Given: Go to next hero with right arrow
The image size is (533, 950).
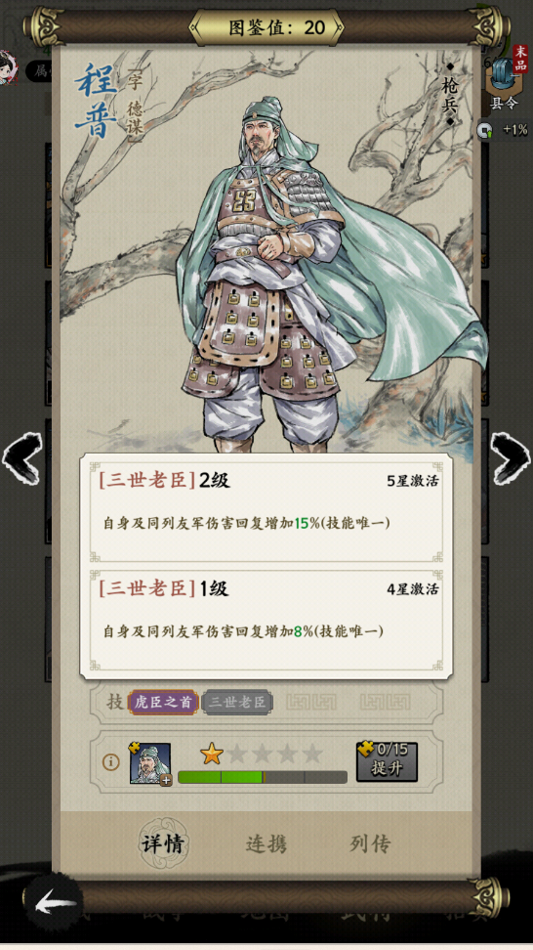Looking at the screenshot, I should click(510, 458).
